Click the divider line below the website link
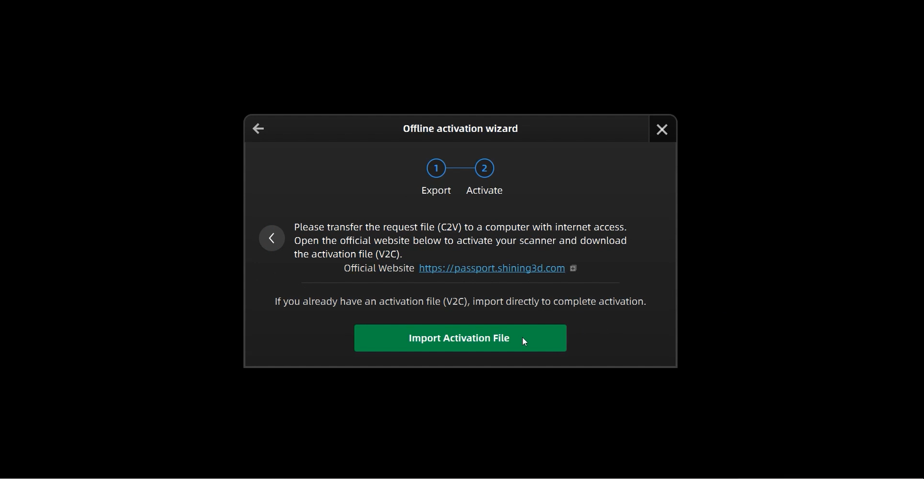 click(x=460, y=283)
